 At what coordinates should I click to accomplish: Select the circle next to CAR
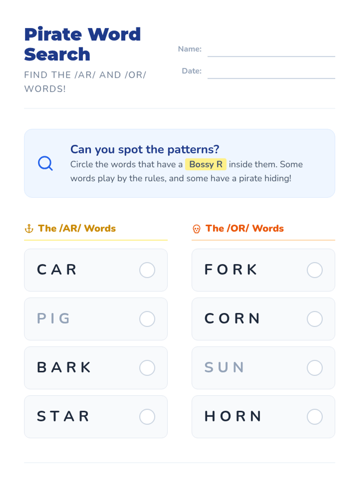click(x=147, y=270)
